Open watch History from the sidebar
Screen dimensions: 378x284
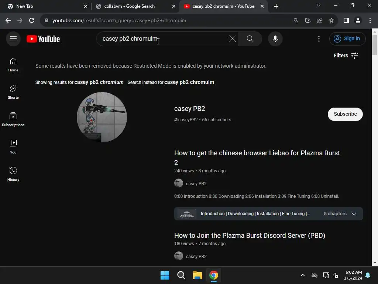click(x=13, y=174)
